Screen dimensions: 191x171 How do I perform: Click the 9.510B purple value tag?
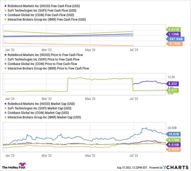click(x=173, y=145)
